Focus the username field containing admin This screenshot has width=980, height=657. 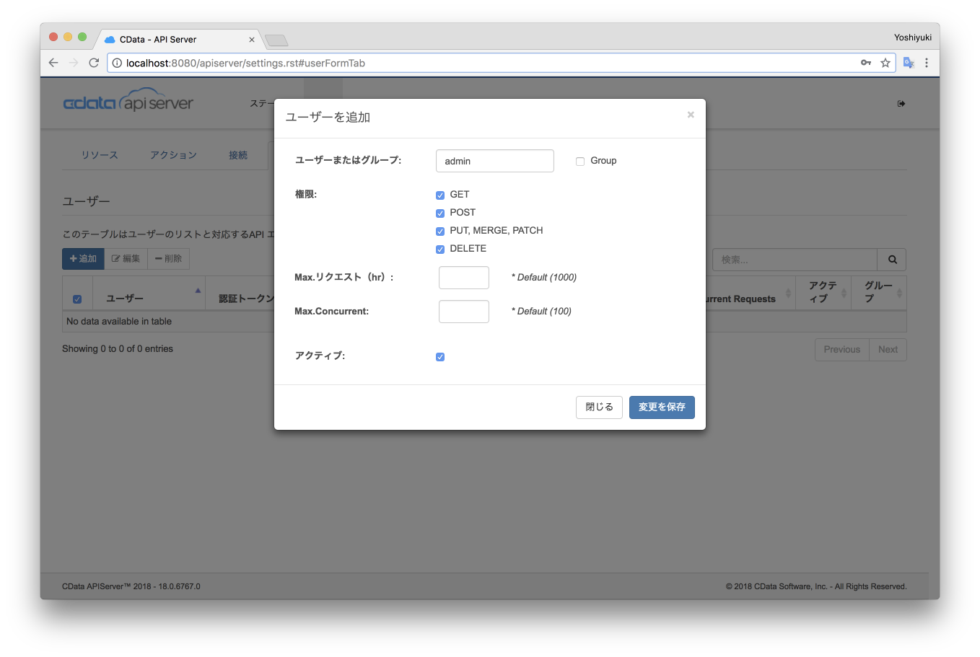coord(495,161)
